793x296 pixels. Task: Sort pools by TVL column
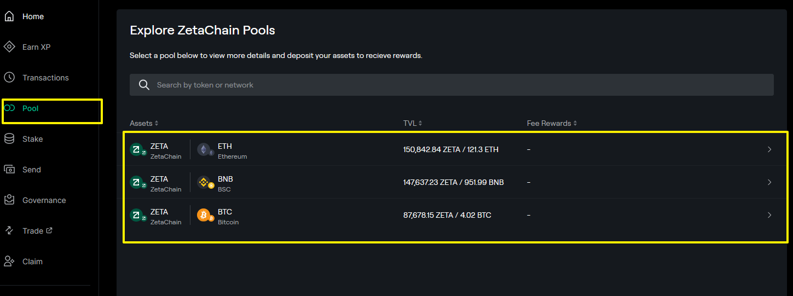pos(413,123)
